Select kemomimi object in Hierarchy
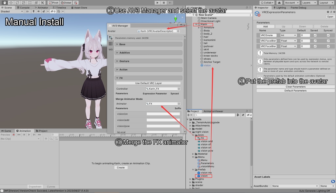The width and height of the screenshot is (336, 193). (x=210, y=40)
